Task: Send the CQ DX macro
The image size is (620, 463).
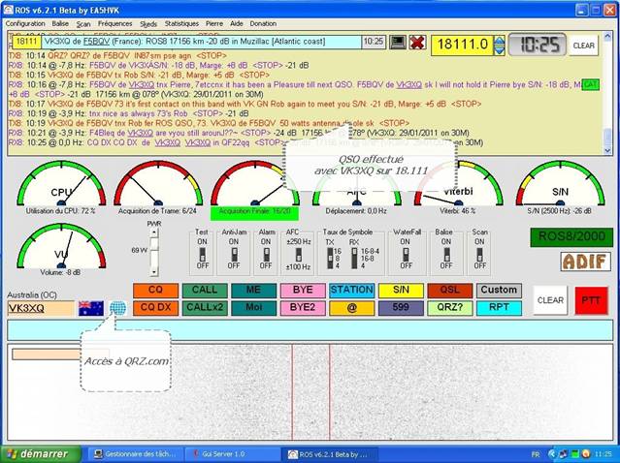Action: (155, 308)
